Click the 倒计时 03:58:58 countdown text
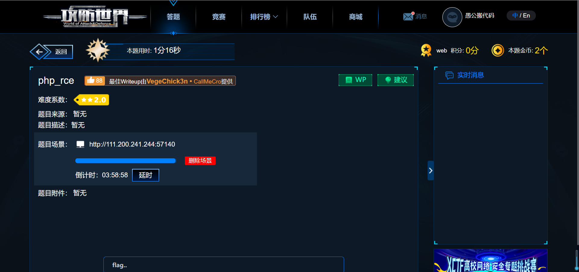579x272 pixels. click(x=102, y=175)
